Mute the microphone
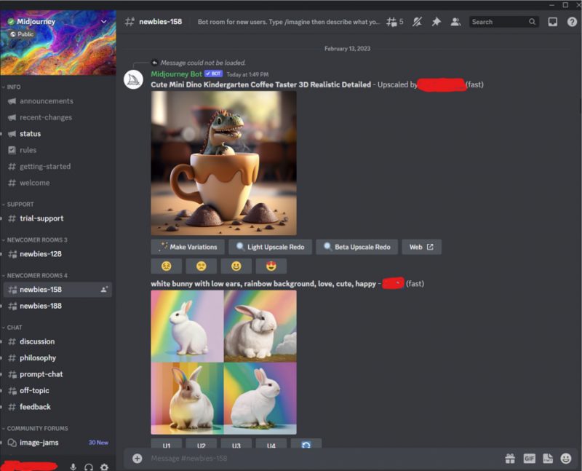 point(73,467)
